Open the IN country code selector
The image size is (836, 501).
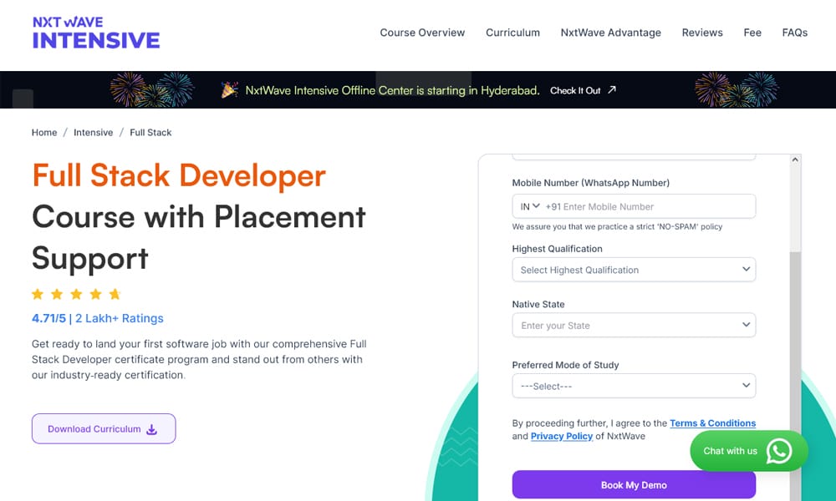(x=531, y=206)
